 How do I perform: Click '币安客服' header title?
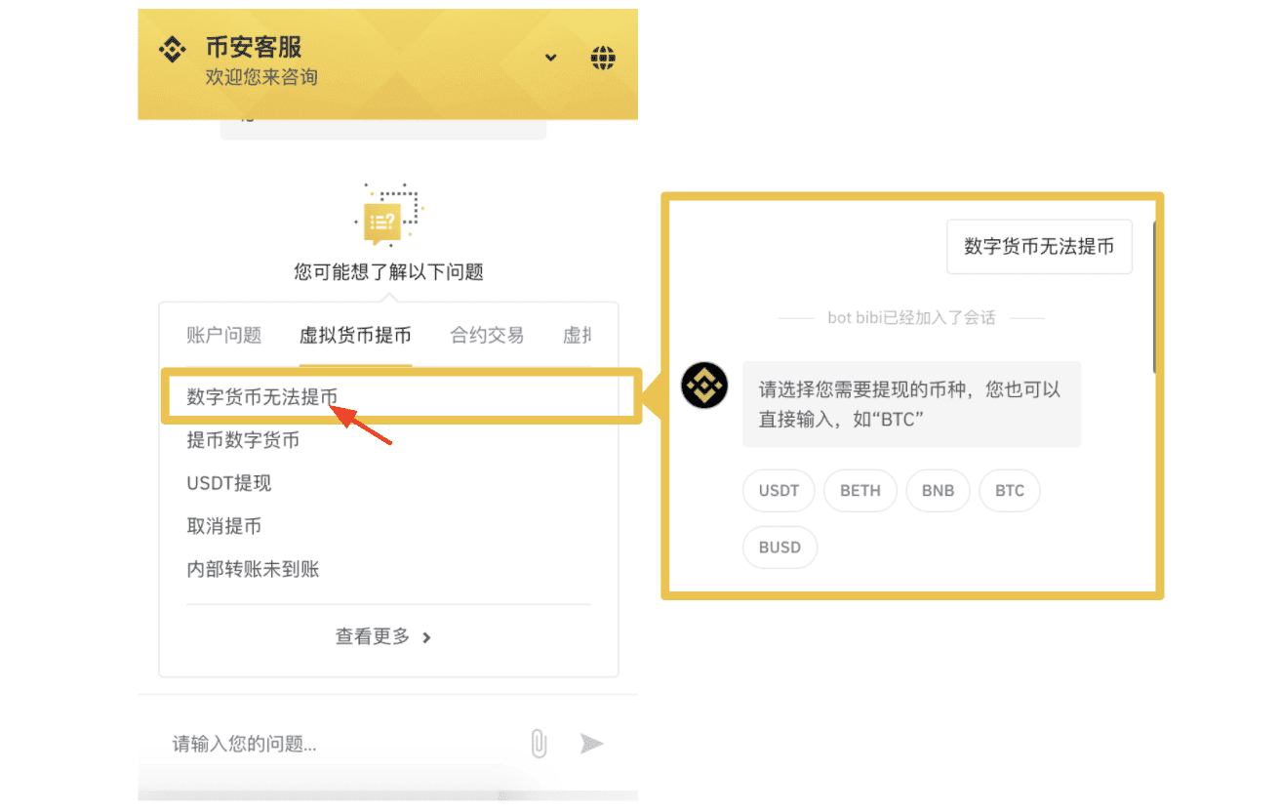coord(254,47)
